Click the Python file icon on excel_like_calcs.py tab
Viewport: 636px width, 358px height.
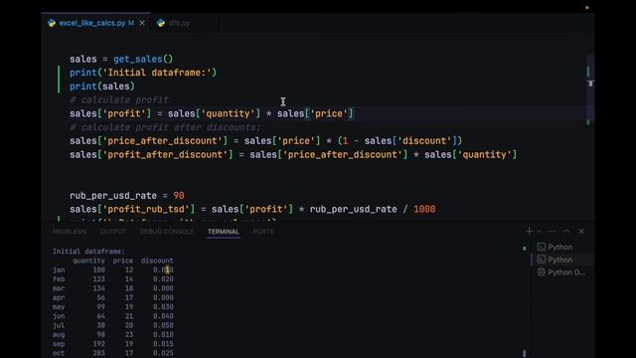[x=52, y=23]
